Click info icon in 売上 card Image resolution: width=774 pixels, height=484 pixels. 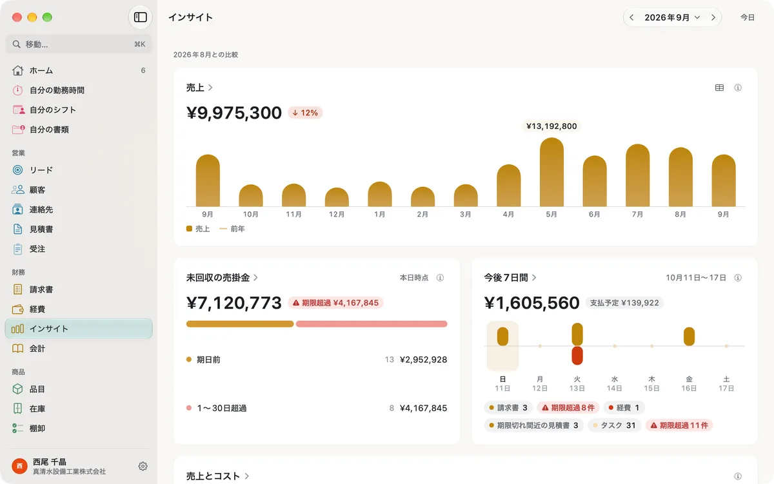tap(738, 88)
